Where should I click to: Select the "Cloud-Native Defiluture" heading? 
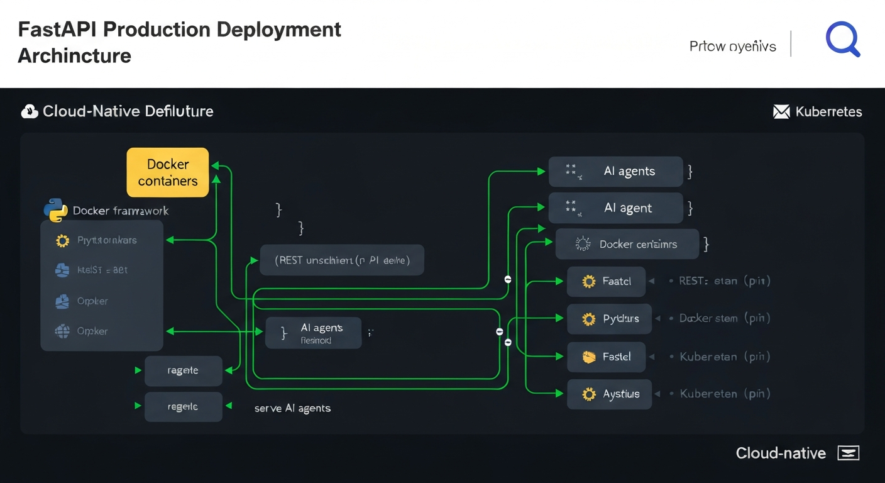click(128, 111)
